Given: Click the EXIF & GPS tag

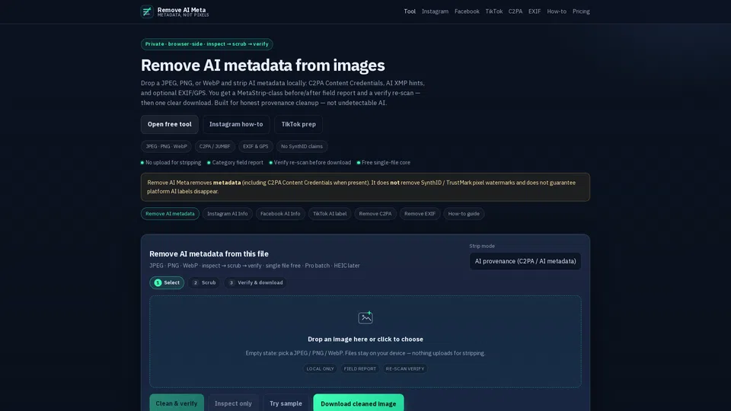Looking at the screenshot, I should point(256,146).
